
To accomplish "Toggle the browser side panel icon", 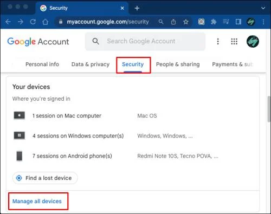I will point(238,22).
